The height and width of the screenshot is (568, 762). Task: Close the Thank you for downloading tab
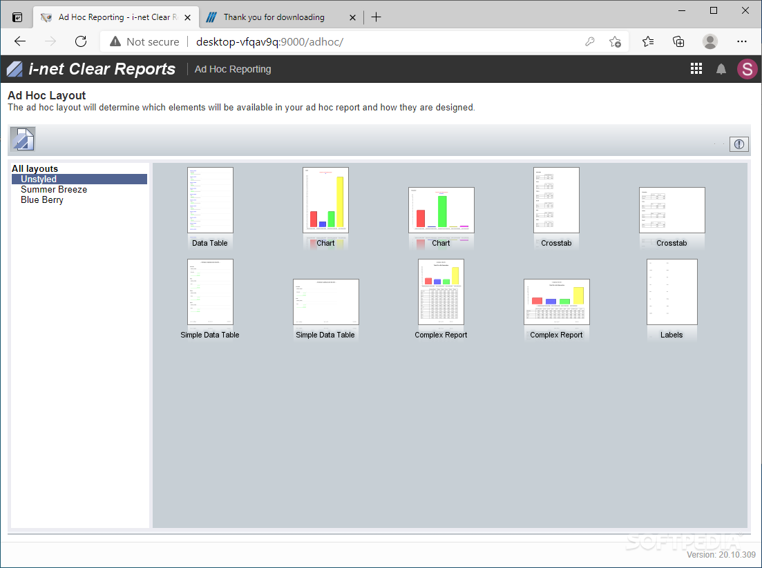(352, 17)
